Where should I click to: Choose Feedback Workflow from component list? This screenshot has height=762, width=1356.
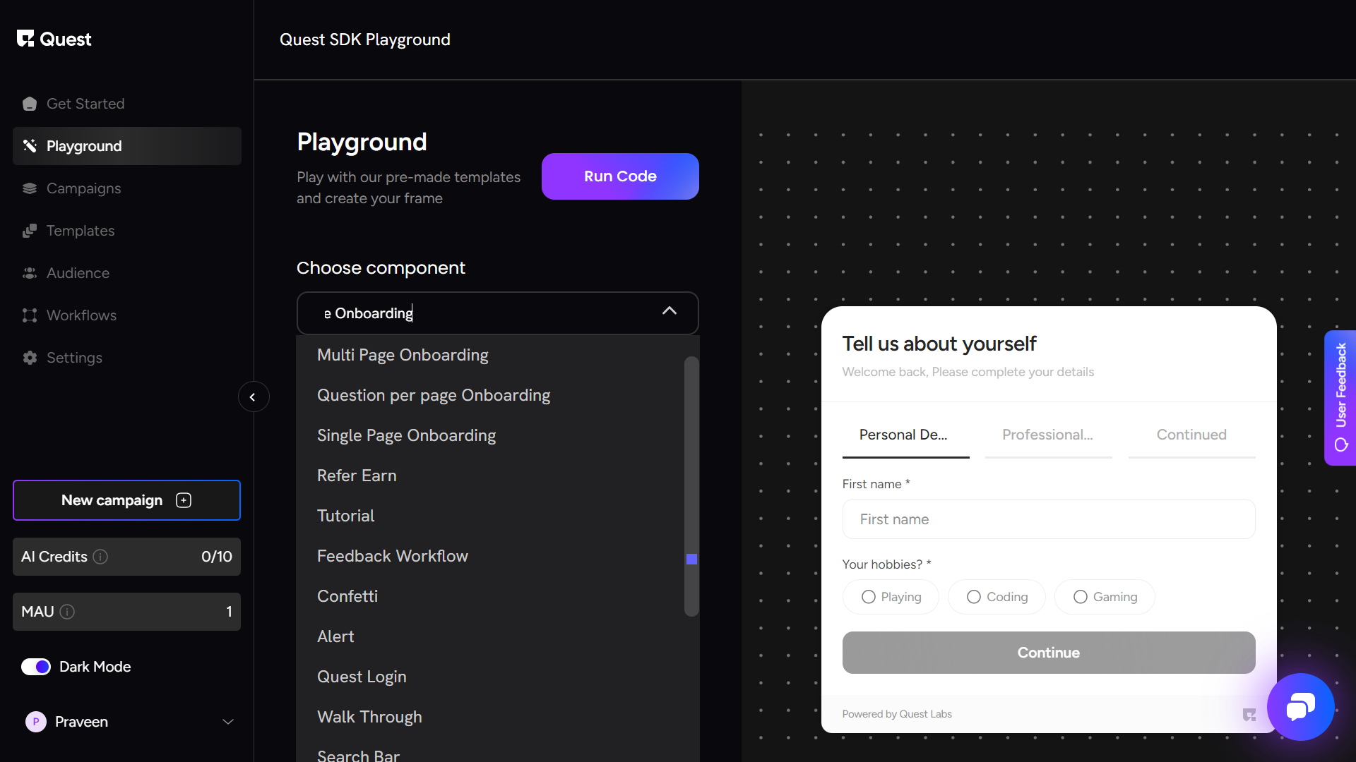click(x=393, y=556)
